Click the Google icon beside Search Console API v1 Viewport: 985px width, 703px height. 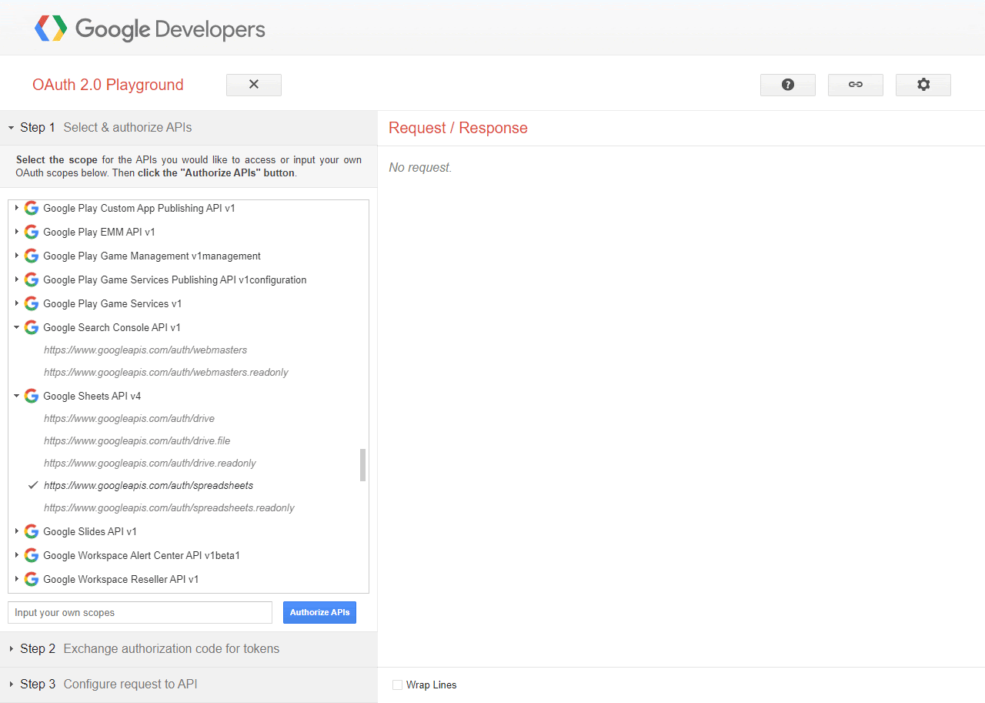[x=32, y=327]
